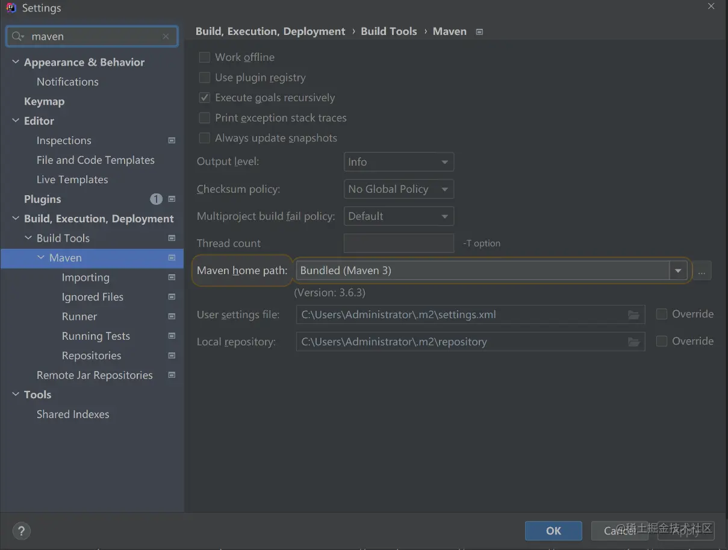The width and height of the screenshot is (728, 550).
Task: Click the folder icon for User settings file
Action: pos(633,314)
